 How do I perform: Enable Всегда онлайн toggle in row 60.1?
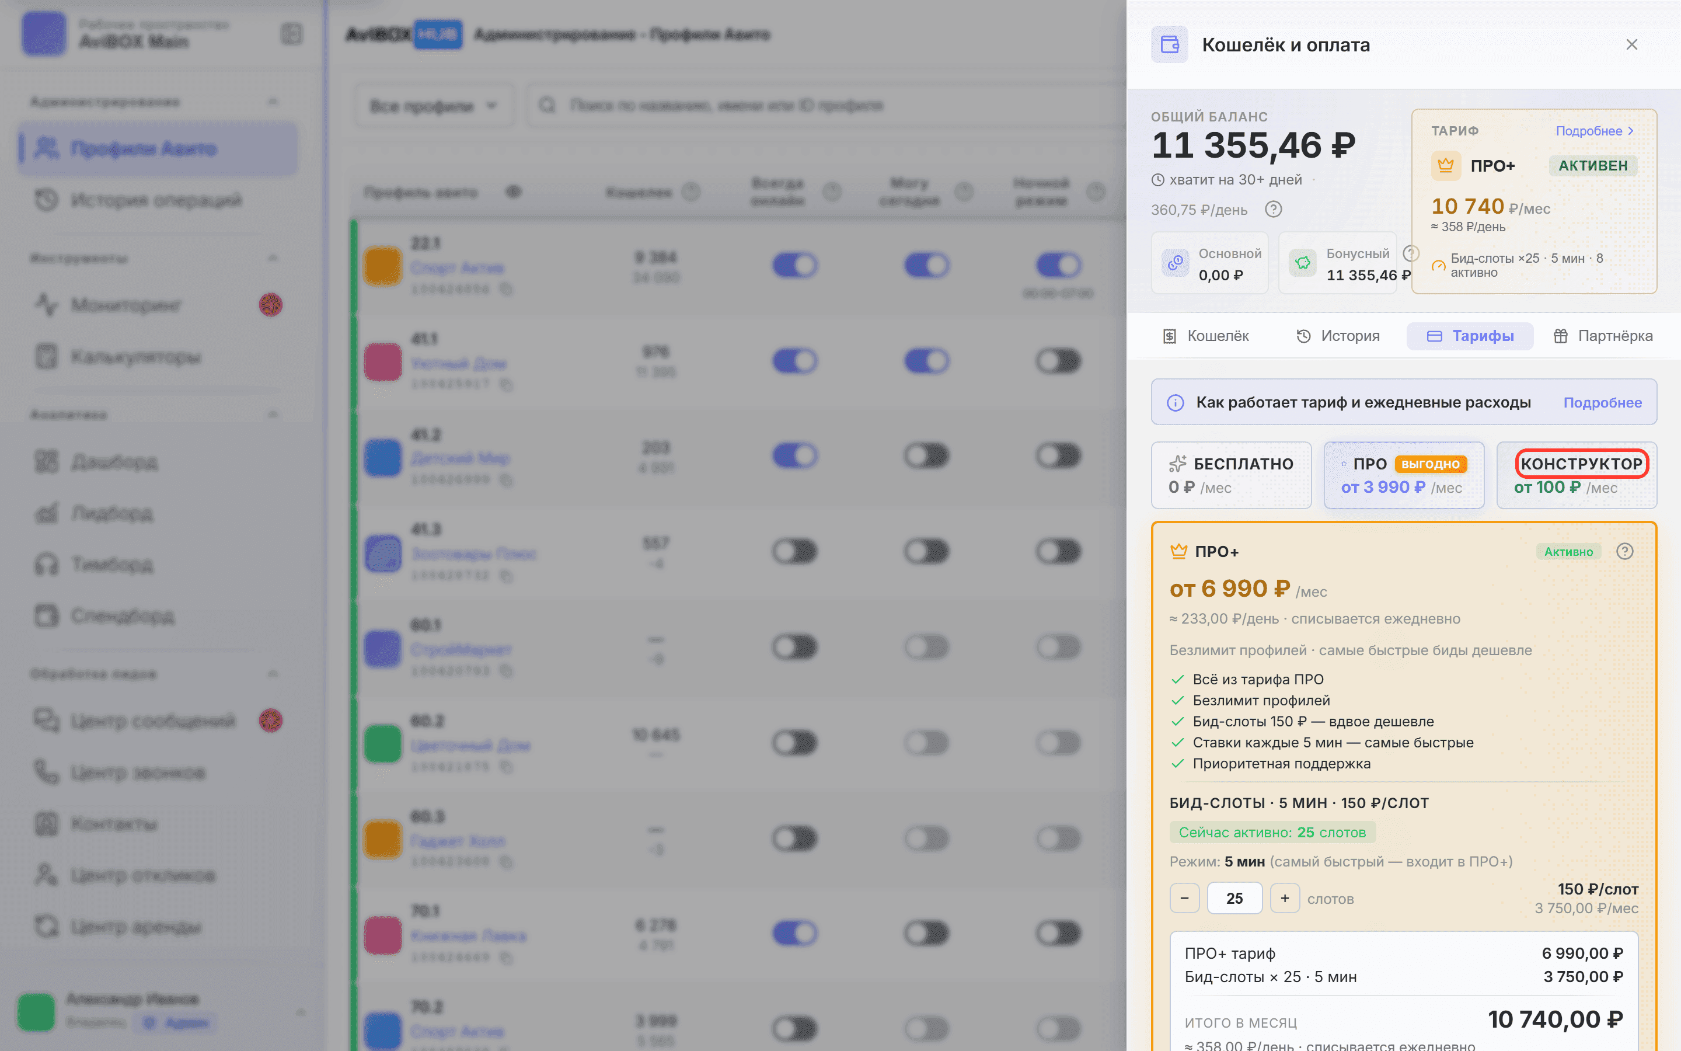click(794, 647)
